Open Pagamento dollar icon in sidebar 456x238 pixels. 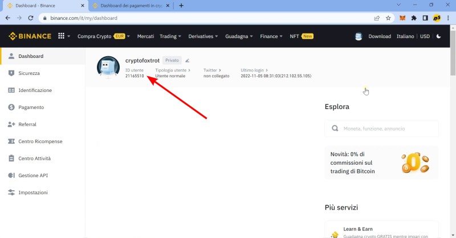point(11,107)
